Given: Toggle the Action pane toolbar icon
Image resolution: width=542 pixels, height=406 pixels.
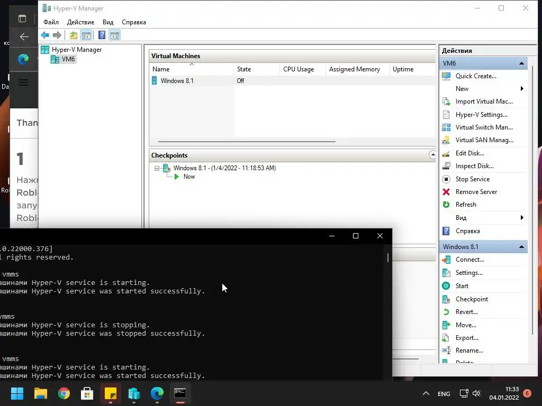Looking at the screenshot, I should point(115,35).
